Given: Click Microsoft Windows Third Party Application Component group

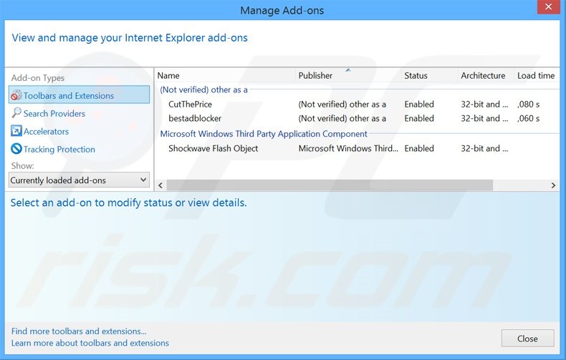Looking at the screenshot, I should (x=264, y=134).
